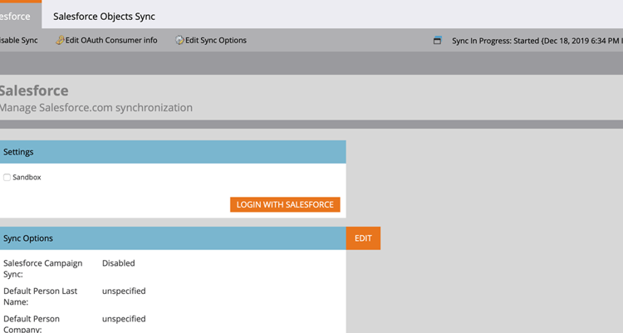Switch to Salesforce Objects Sync tab
The width and height of the screenshot is (623, 333).
(x=104, y=17)
